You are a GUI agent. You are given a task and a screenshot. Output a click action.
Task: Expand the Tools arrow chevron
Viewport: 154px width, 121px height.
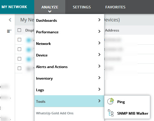pos(99,101)
